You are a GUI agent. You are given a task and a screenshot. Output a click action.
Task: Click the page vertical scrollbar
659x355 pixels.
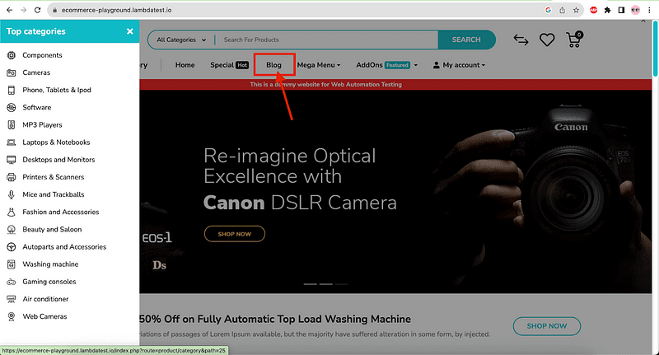[x=656, y=49]
